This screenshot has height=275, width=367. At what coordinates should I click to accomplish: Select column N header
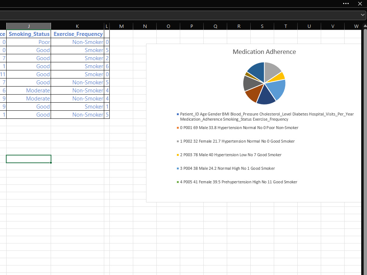pos(145,26)
